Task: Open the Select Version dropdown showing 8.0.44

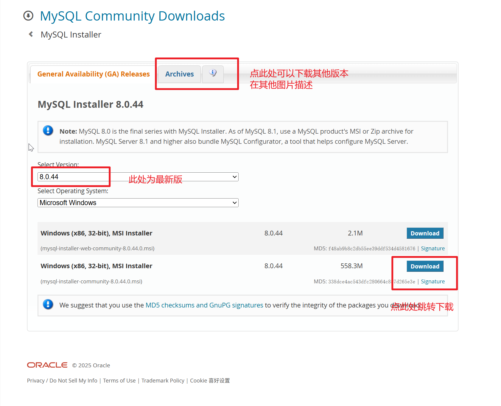Action: click(138, 177)
